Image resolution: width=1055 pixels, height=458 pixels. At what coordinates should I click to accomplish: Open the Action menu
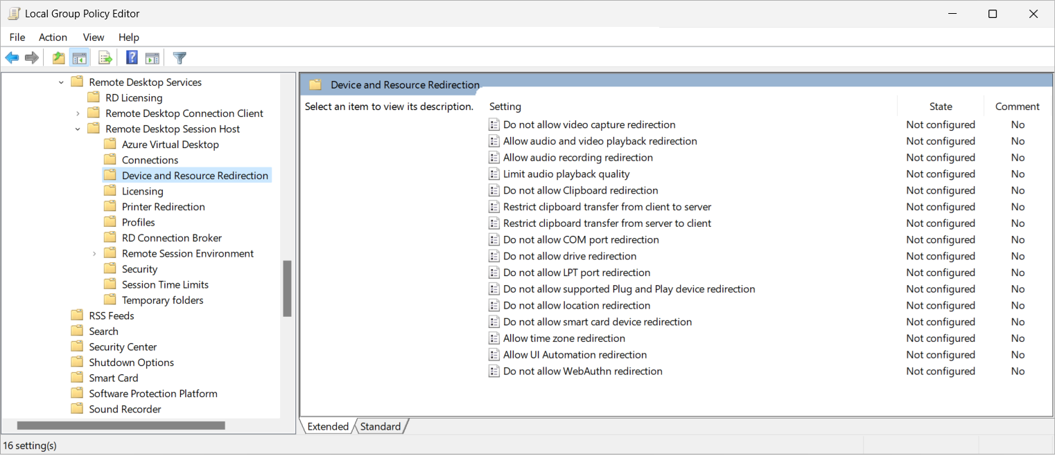pyautogui.click(x=53, y=37)
